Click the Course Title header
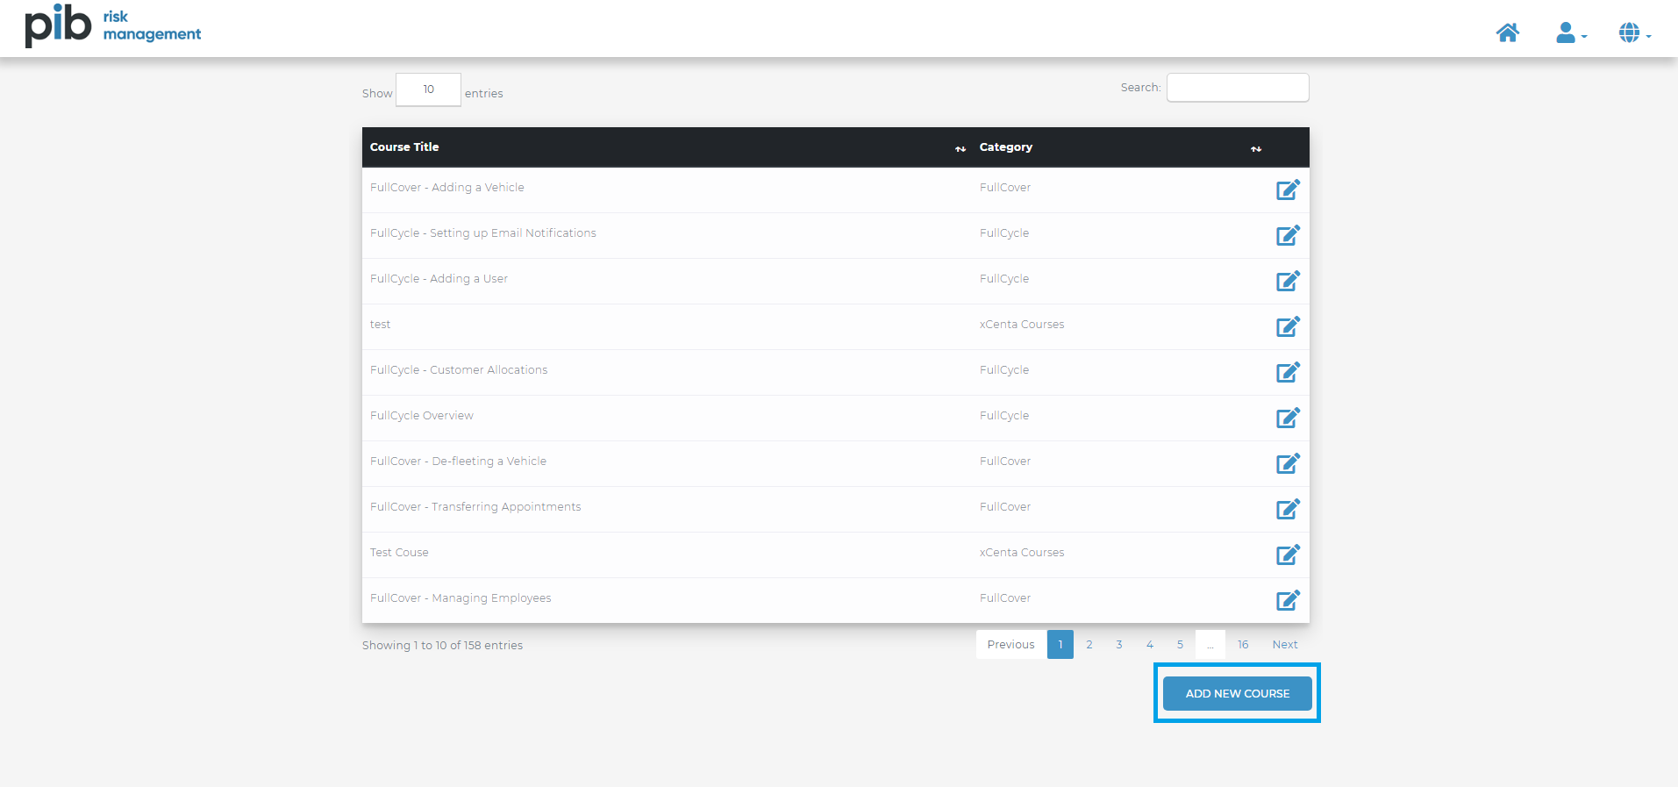This screenshot has height=787, width=1678. tap(404, 147)
